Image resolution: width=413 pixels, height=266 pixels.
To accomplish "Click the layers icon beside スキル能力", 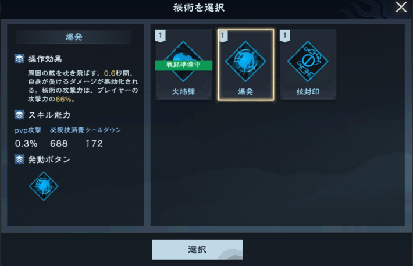I will coord(19,115).
